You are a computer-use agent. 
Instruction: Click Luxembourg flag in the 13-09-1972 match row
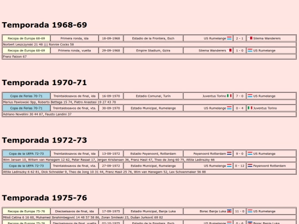click(x=250, y=154)
